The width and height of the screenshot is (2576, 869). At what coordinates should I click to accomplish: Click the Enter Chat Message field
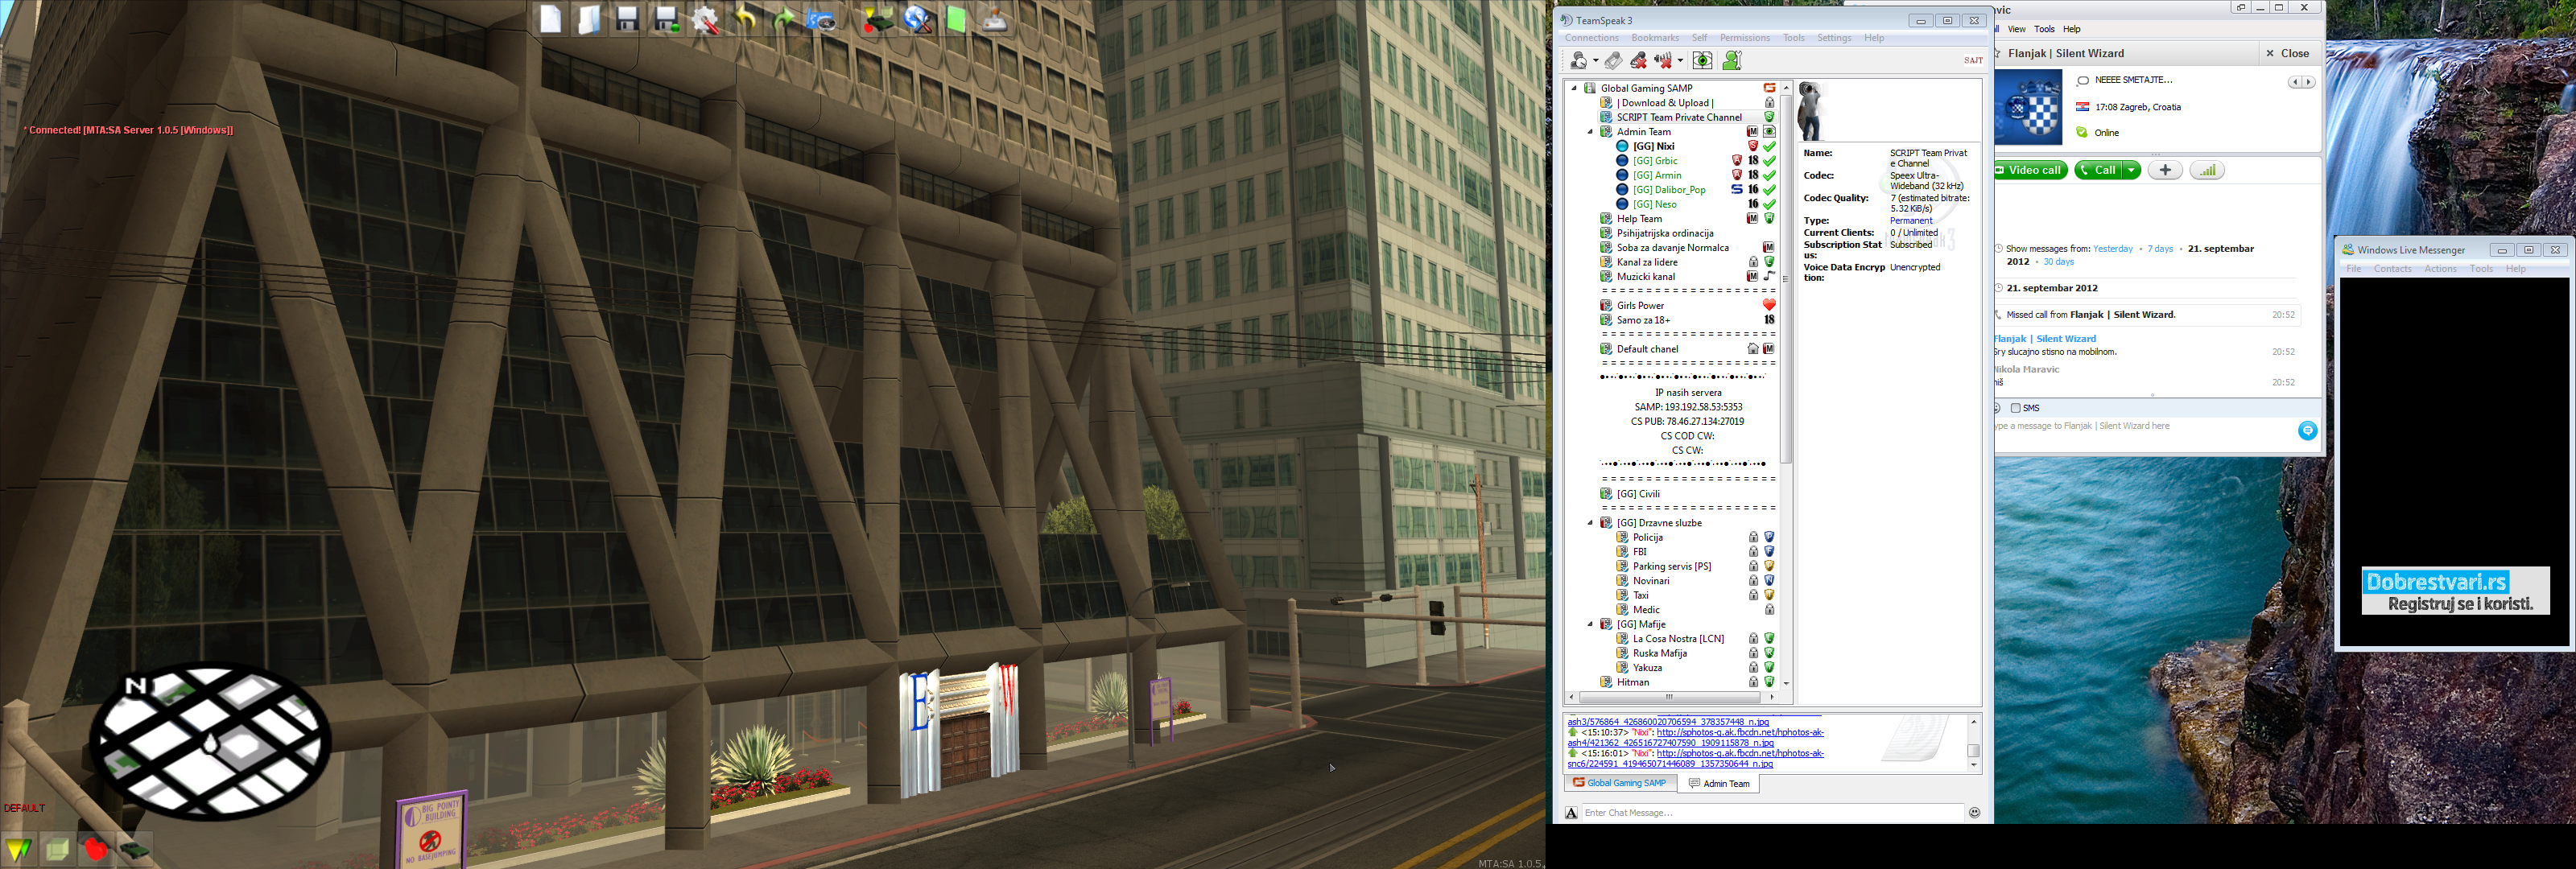(1772, 813)
